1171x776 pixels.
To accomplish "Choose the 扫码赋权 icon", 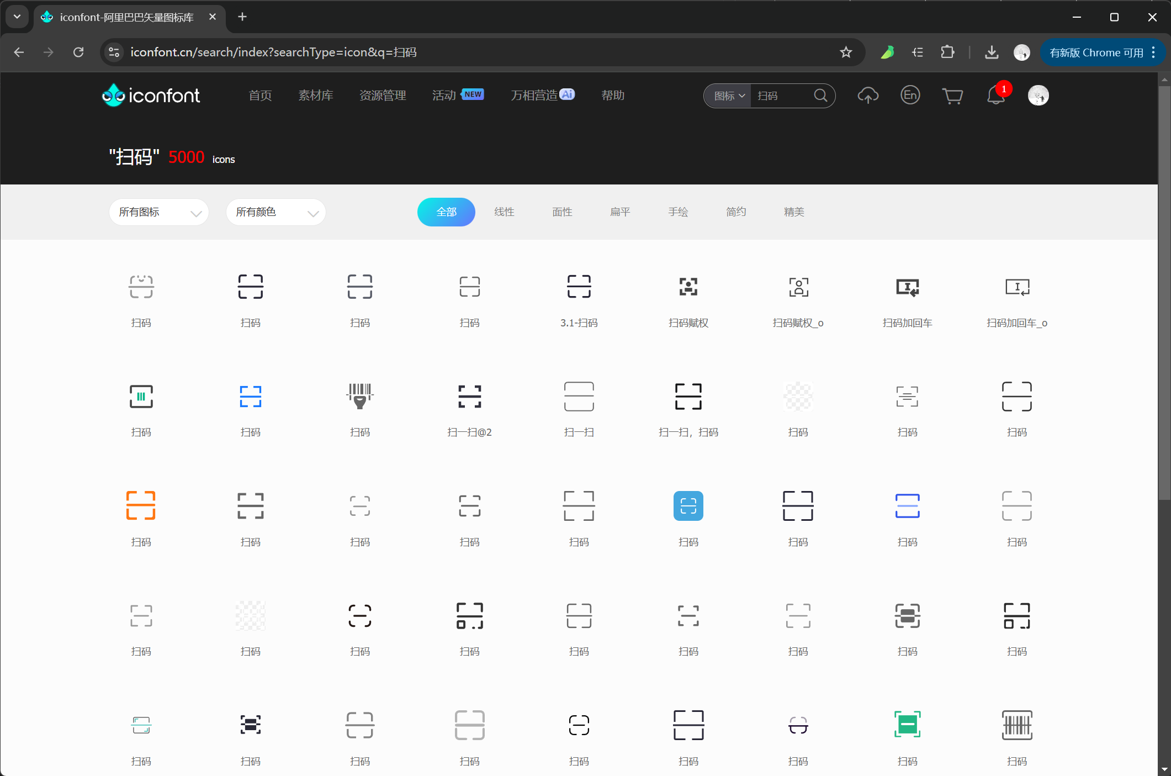I will tap(688, 287).
